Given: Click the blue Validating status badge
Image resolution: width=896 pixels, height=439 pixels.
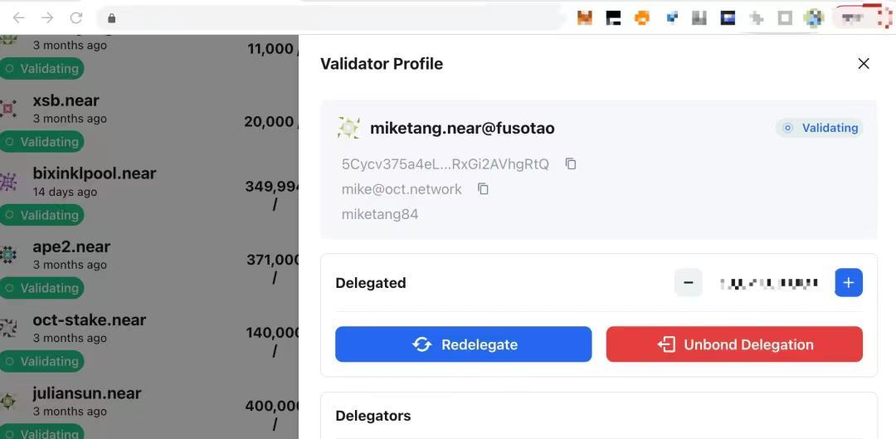Looking at the screenshot, I should (x=820, y=128).
